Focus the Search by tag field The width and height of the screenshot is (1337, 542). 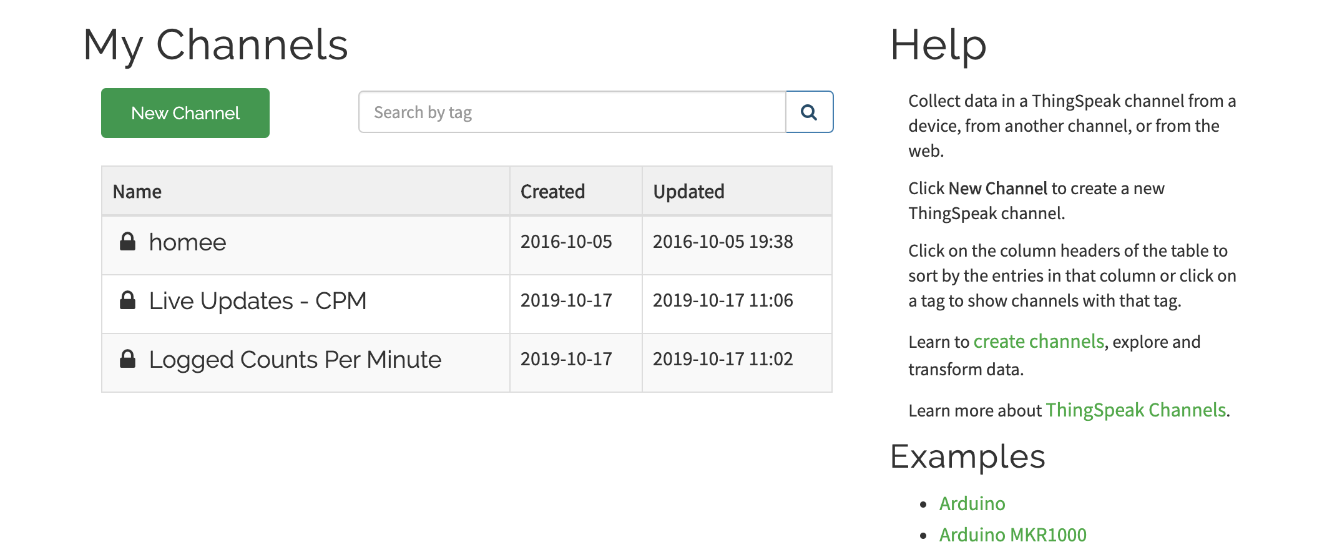pos(572,112)
